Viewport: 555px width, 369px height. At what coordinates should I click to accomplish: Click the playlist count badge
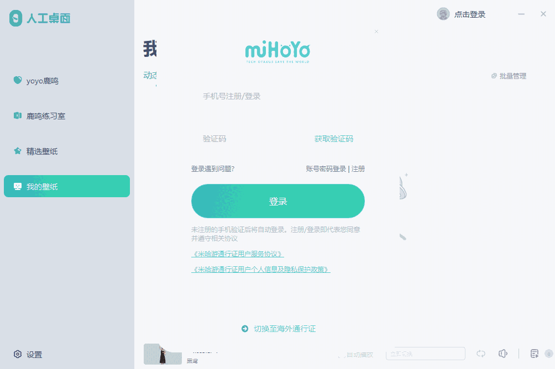548,354
